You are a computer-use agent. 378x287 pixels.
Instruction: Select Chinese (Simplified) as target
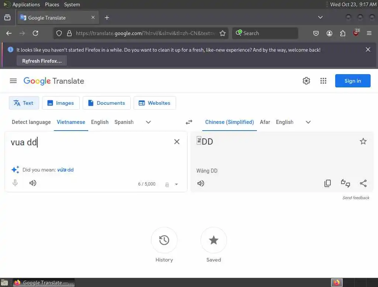230,122
